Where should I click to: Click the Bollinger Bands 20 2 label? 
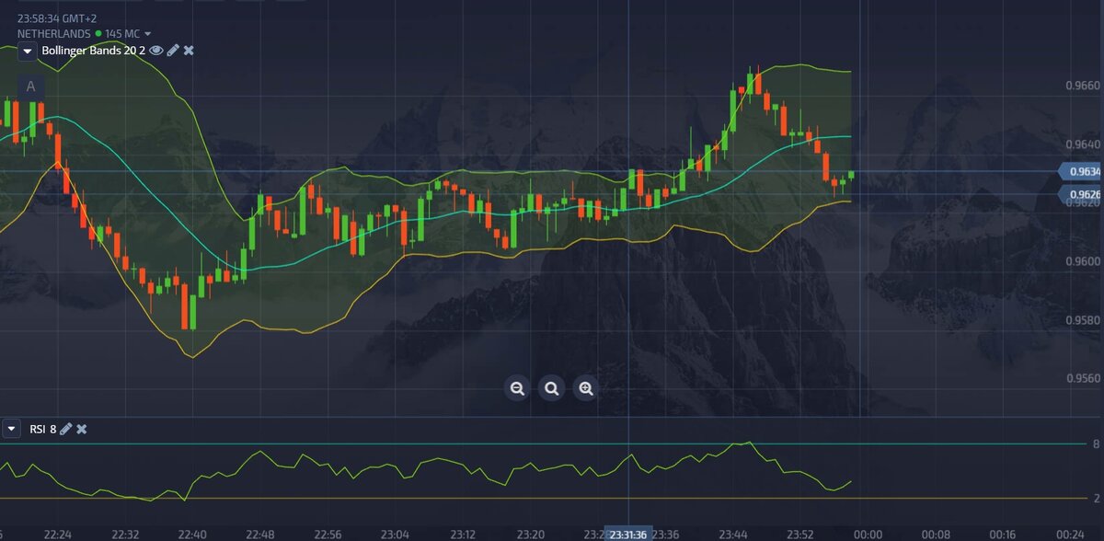[x=93, y=50]
